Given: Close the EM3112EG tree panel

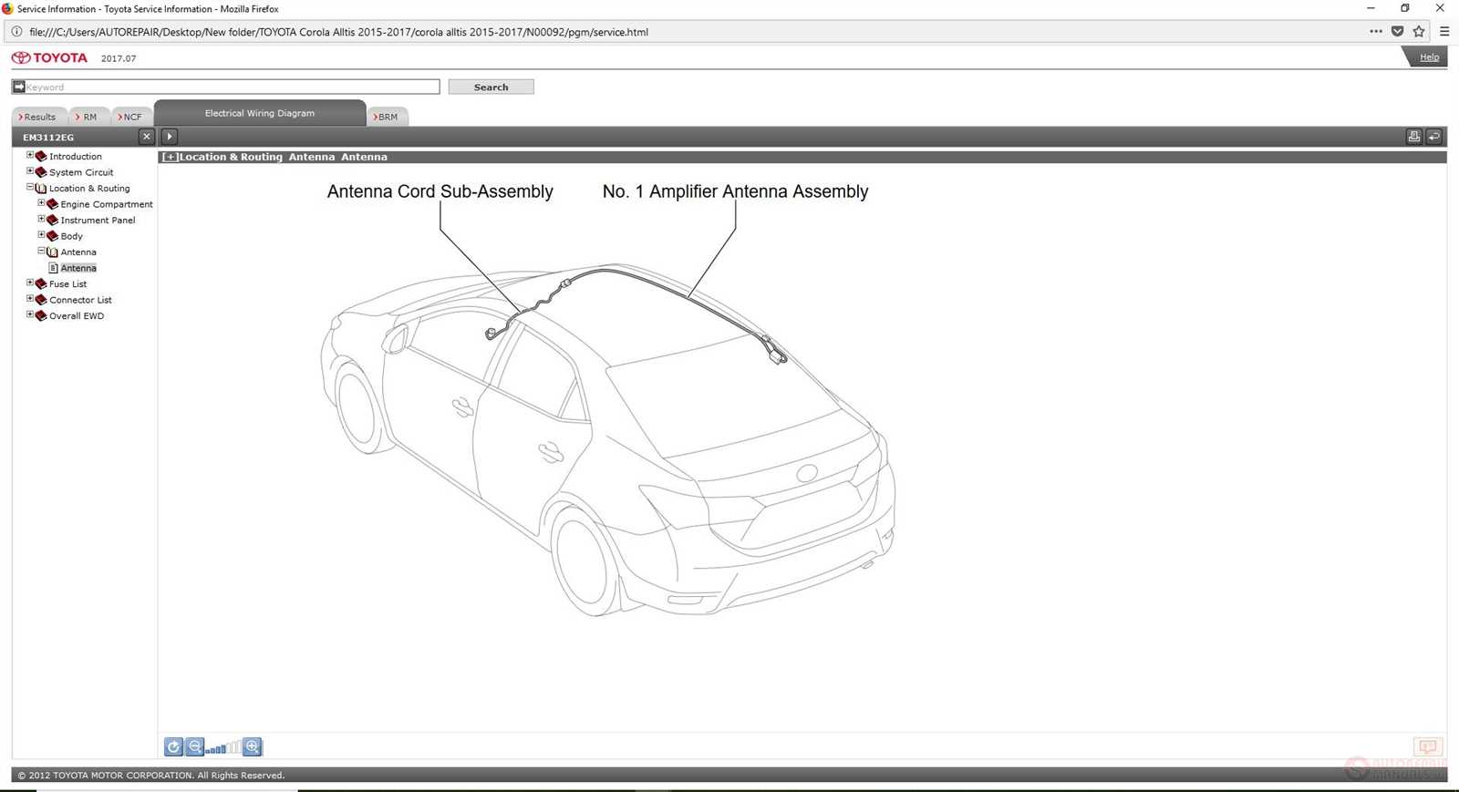Looking at the screenshot, I should click(x=146, y=137).
